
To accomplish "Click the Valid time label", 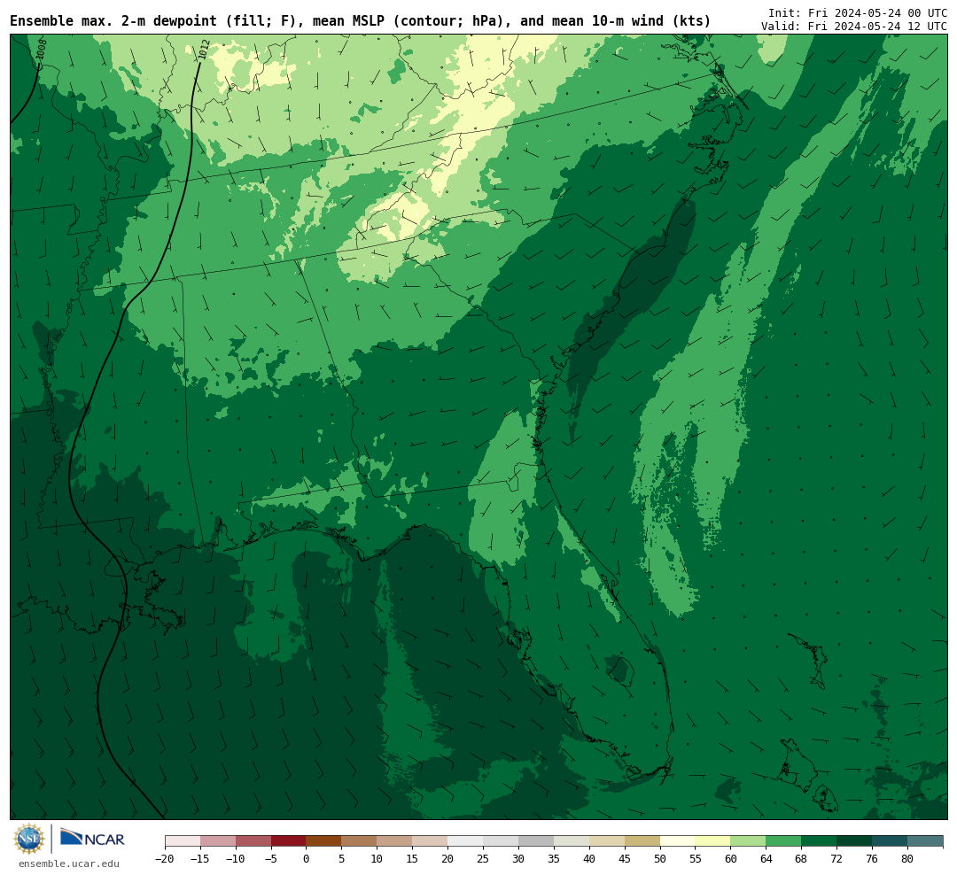I will point(854,27).
